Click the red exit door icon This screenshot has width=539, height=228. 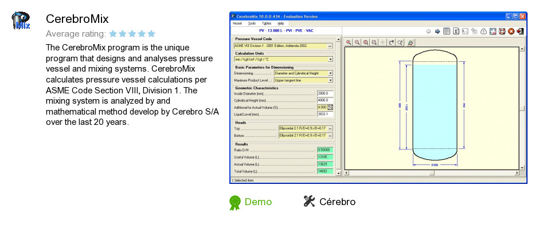pyautogui.click(x=520, y=32)
